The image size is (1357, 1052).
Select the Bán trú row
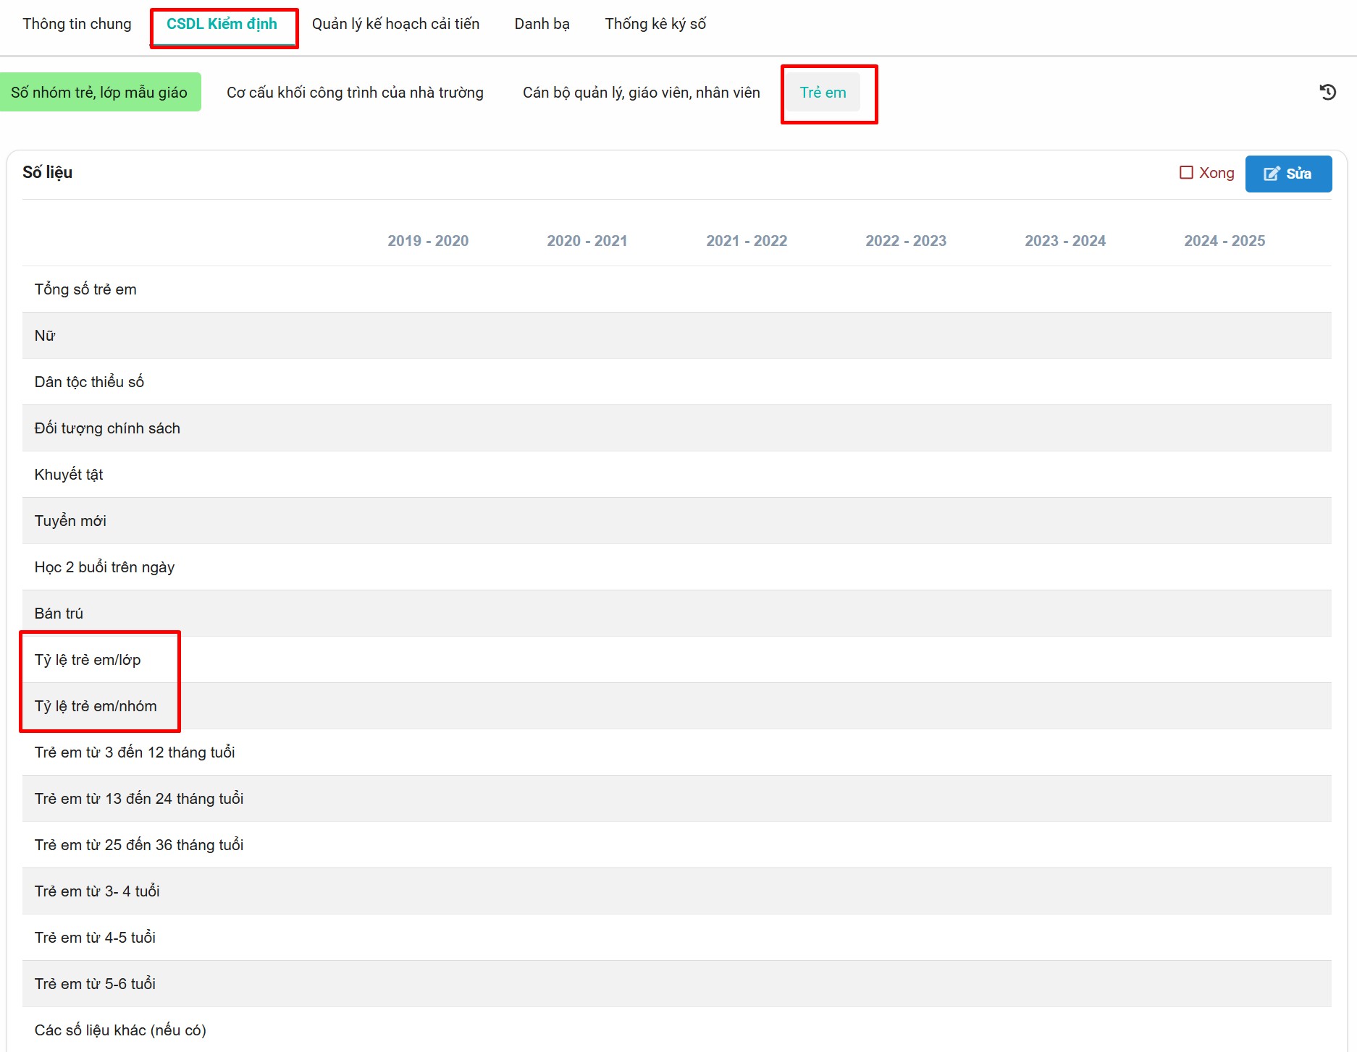59,614
